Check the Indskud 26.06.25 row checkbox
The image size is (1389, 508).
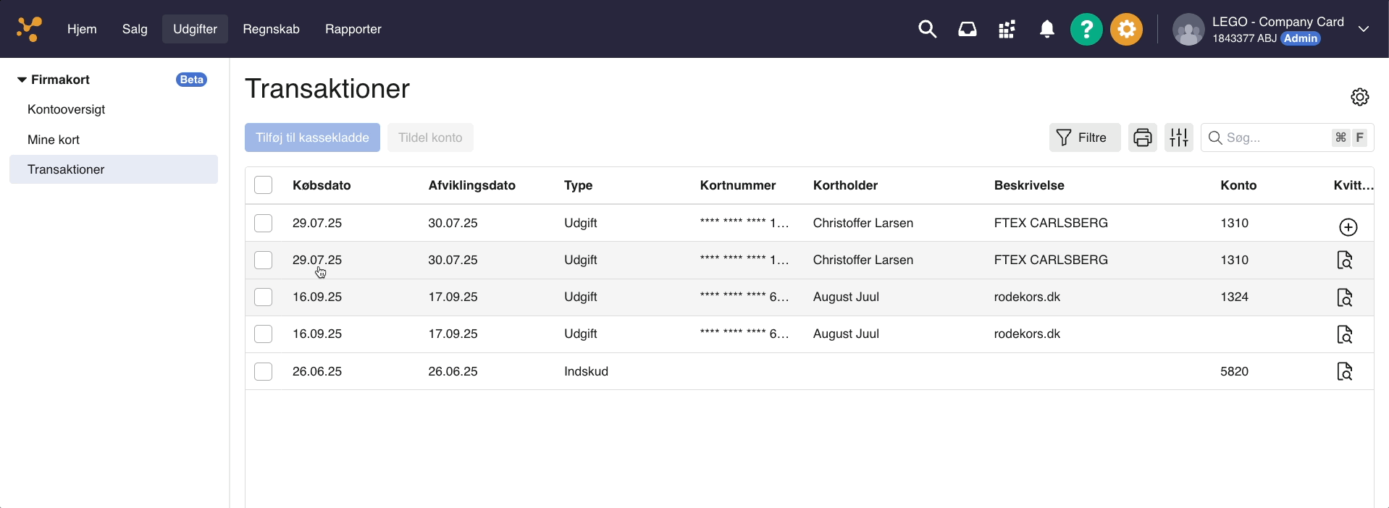click(264, 371)
